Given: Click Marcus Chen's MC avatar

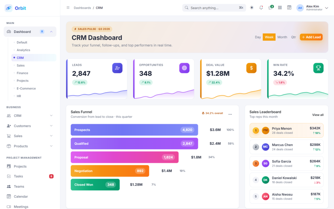Looking at the screenshot, I should click(x=266, y=147).
